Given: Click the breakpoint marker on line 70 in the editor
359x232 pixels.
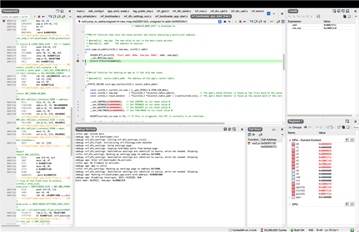Looking at the screenshot, I should coord(78,61).
